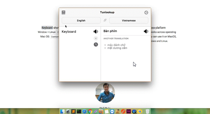Open the orange wrench app in dock
This screenshot has height=114, width=210.
pyautogui.click(x=123, y=111)
